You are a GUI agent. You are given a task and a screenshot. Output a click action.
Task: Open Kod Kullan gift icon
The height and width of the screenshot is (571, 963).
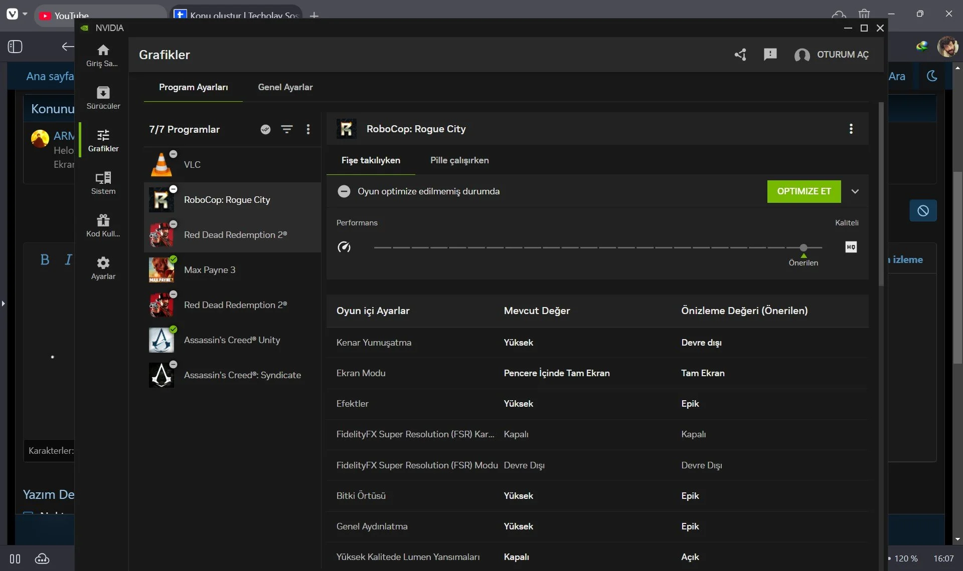click(x=103, y=226)
